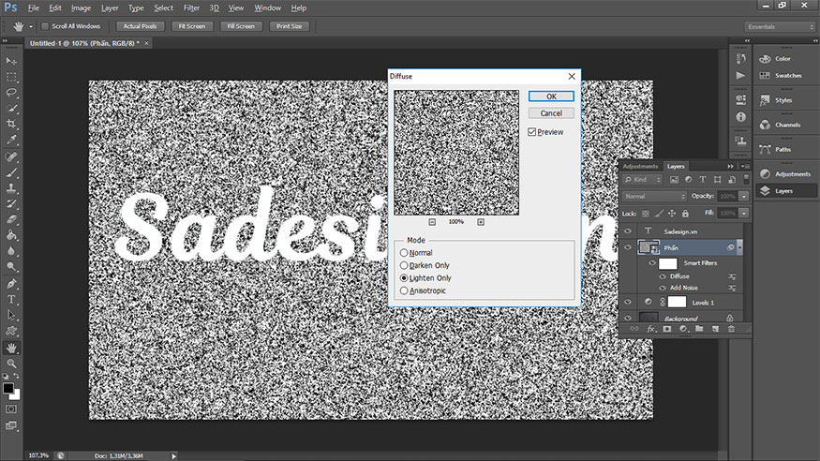The image size is (820, 461).
Task: Select Normal mode radio in Diffuse
Action: pyautogui.click(x=404, y=252)
